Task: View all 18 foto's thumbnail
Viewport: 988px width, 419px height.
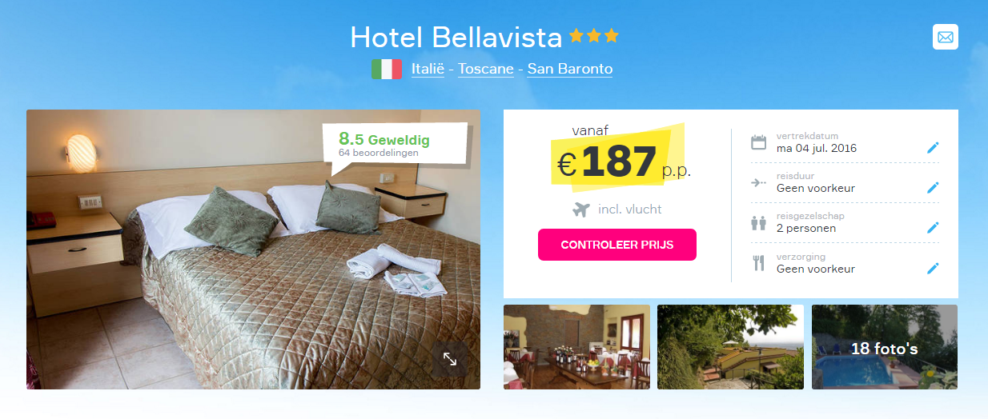Action: pos(885,347)
